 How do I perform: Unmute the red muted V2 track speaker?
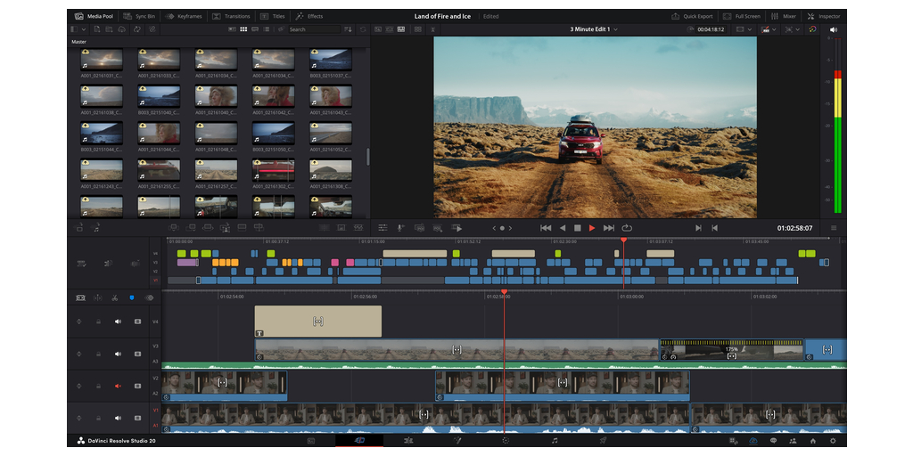tap(117, 386)
